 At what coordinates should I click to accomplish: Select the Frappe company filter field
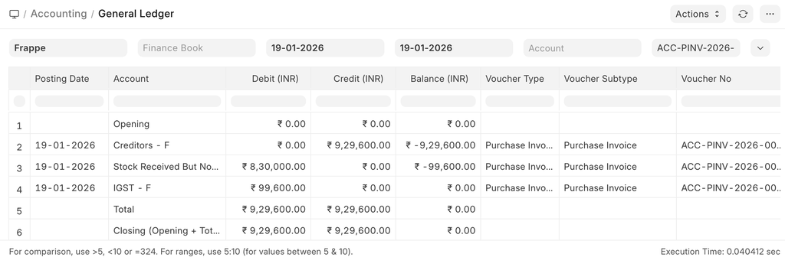coord(68,48)
